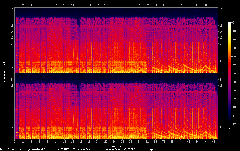Click the "DC" label at bottom left
Screen dimensions: 240x151
(11, 139)
